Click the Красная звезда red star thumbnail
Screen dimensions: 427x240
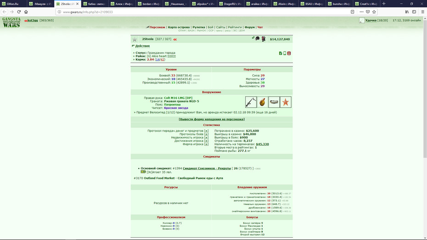(x=286, y=102)
